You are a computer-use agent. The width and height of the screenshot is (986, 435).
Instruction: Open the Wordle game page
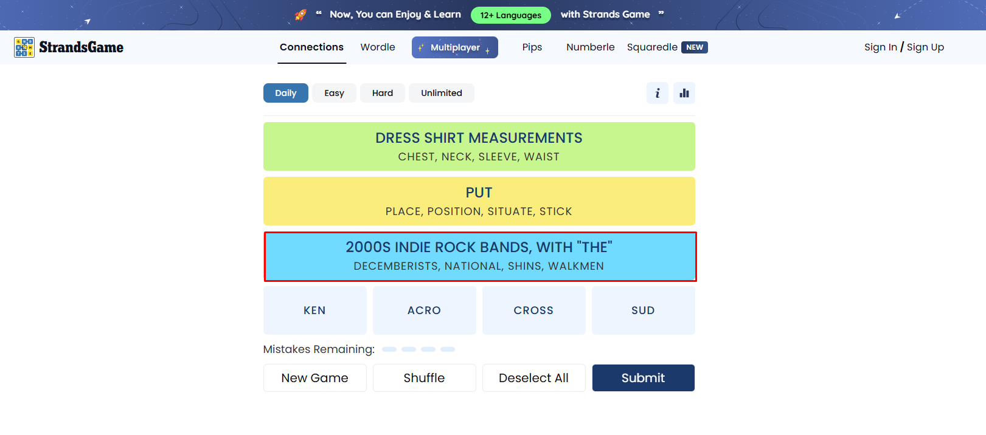coord(378,47)
